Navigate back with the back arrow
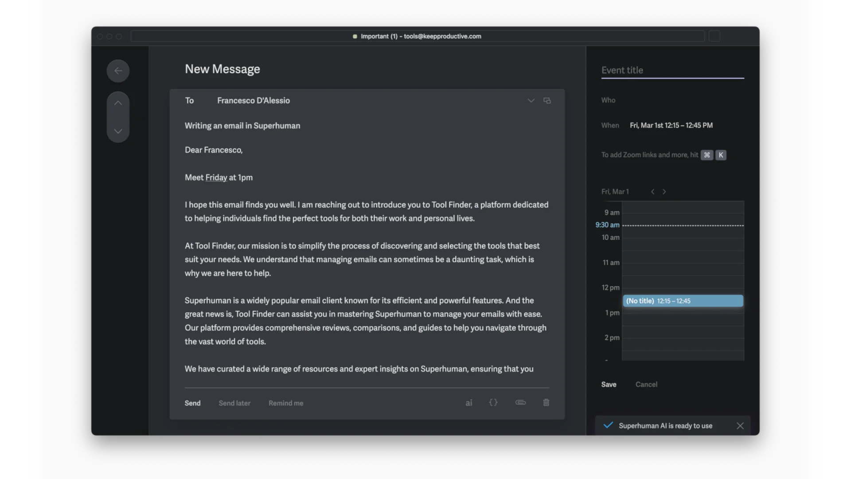Image resolution: width=851 pixels, height=479 pixels. click(x=118, y=71)
